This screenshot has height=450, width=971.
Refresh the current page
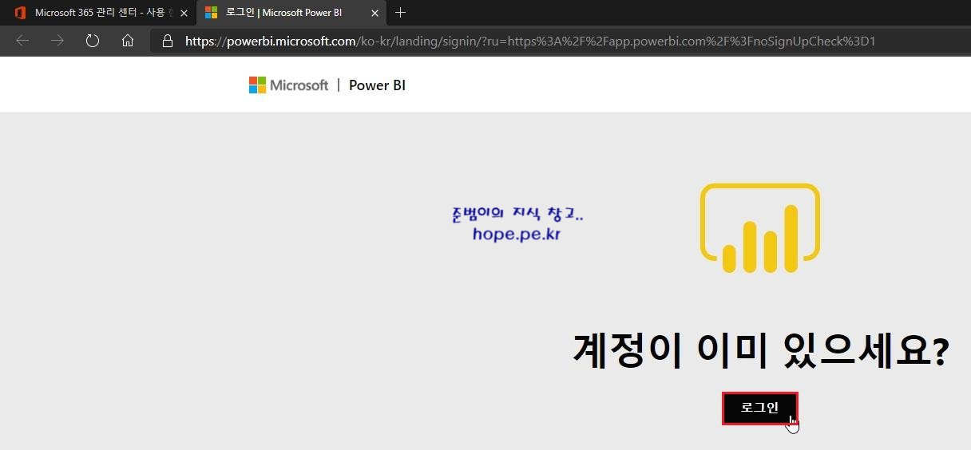tap(93, 41)
